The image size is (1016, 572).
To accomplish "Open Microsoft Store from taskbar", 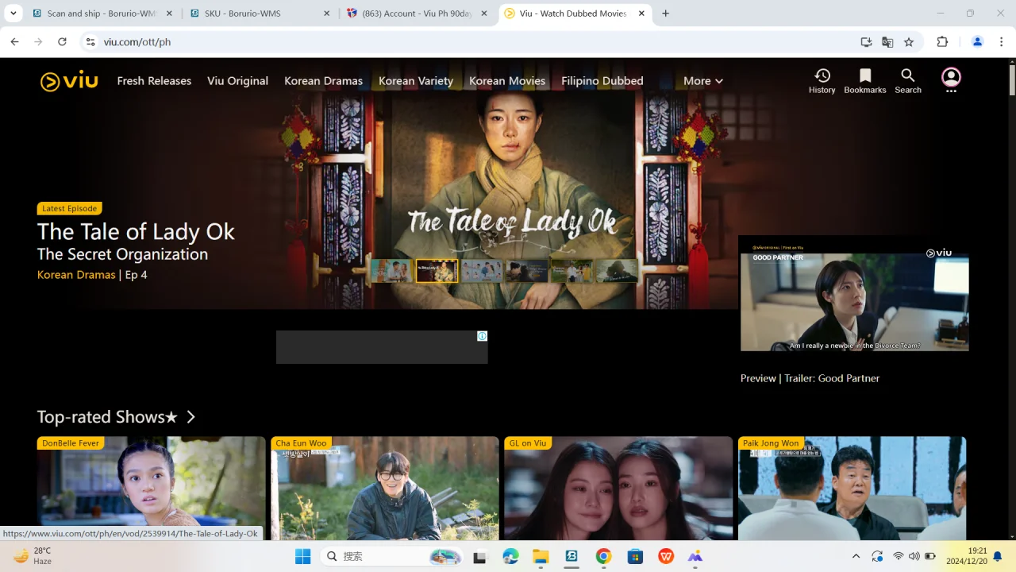I will pyautogui.click(x=634, y=556).
